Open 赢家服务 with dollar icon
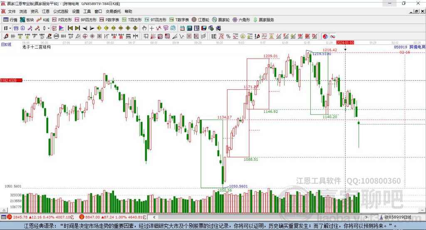 pos(263,20)
